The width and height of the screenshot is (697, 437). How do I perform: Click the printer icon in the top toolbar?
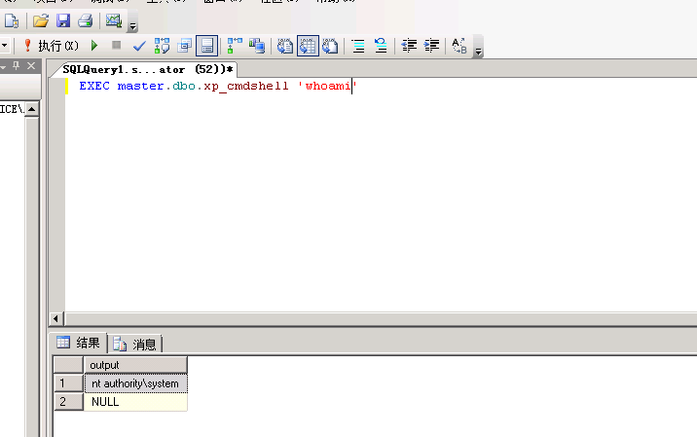[x=86, y=20]
